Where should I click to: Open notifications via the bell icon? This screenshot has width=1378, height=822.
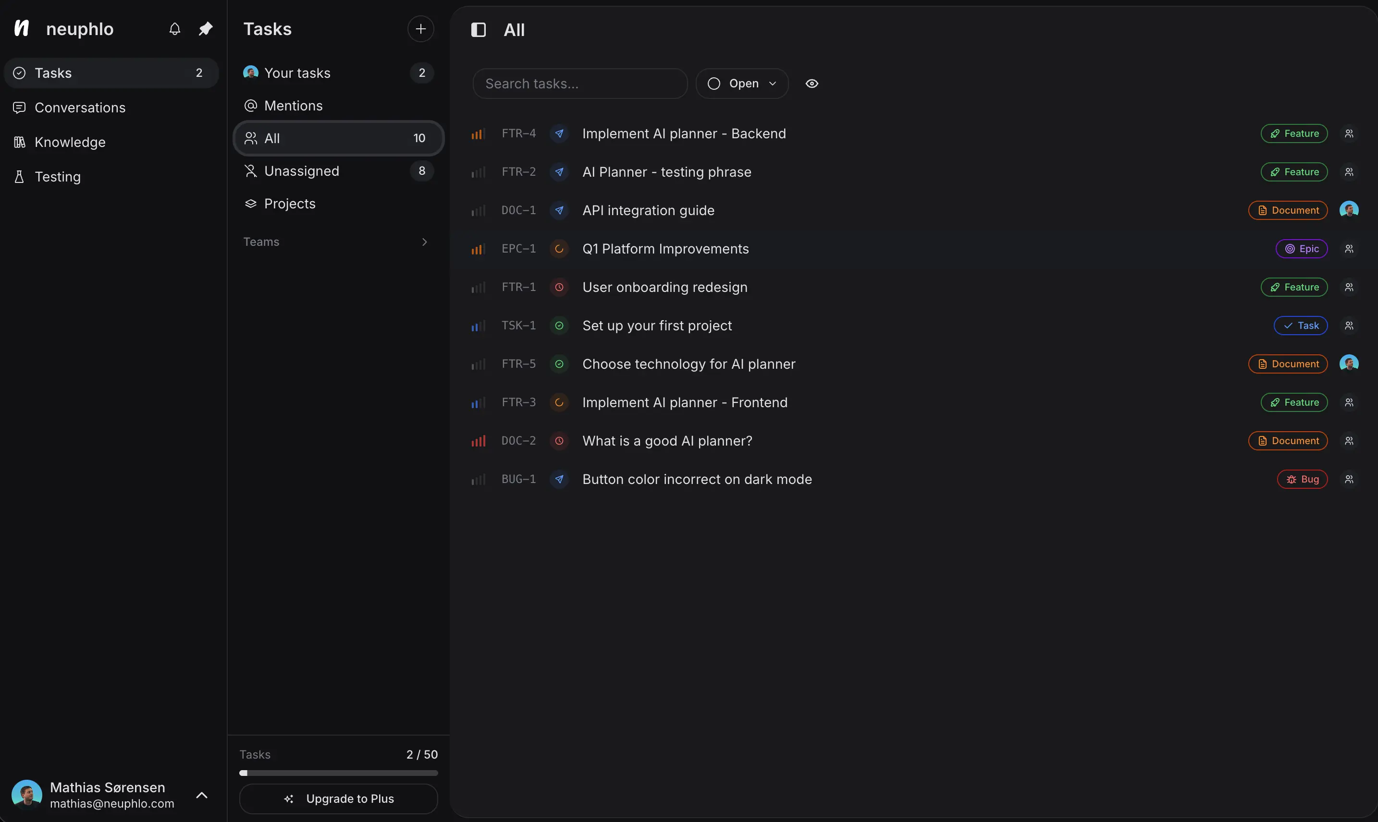pyautogui.click(x=174, y=29)
